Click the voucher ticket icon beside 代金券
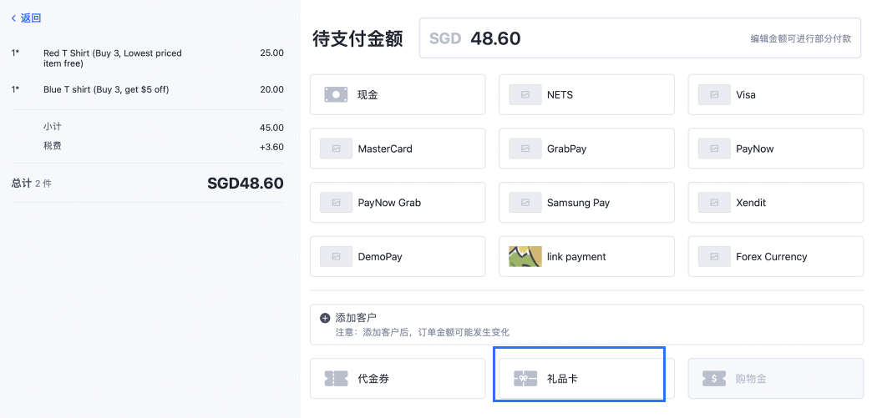872x418 pixels. [336, 379]
